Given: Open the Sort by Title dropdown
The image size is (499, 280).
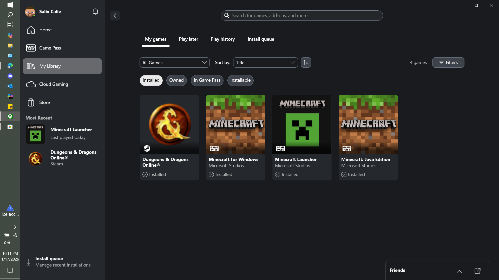Looking at the screenshot, I should pyautogui.click(x=265, y=62).
